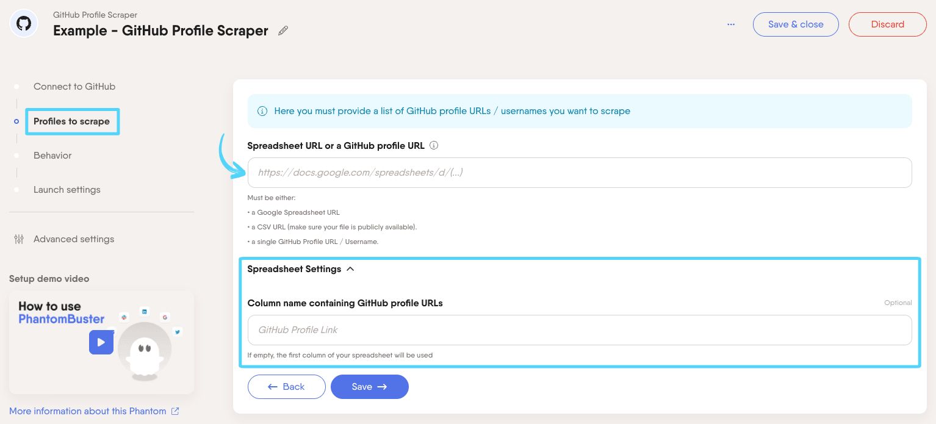The image size is (936, 424).
Task: Click the Save & close button
Action: [x=796, y=24]
